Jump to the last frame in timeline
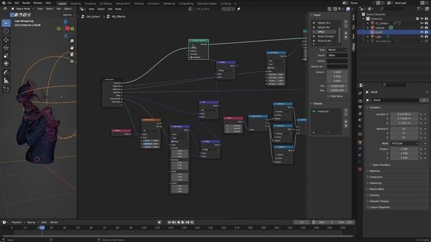Image resolution: width=431 pixels, height=242 pixels. (x=192, y=223)
